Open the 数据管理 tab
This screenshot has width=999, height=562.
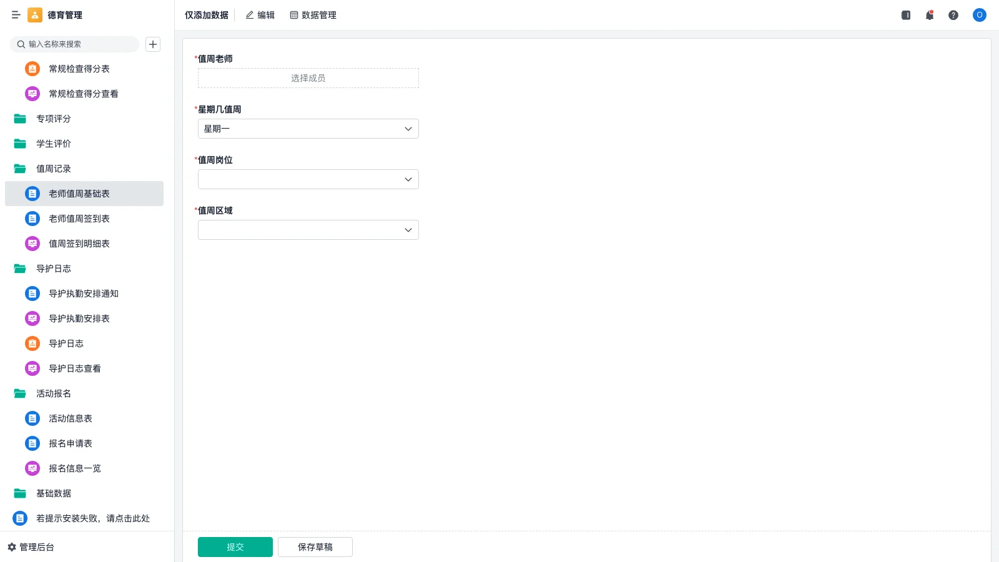click(313, 15)
